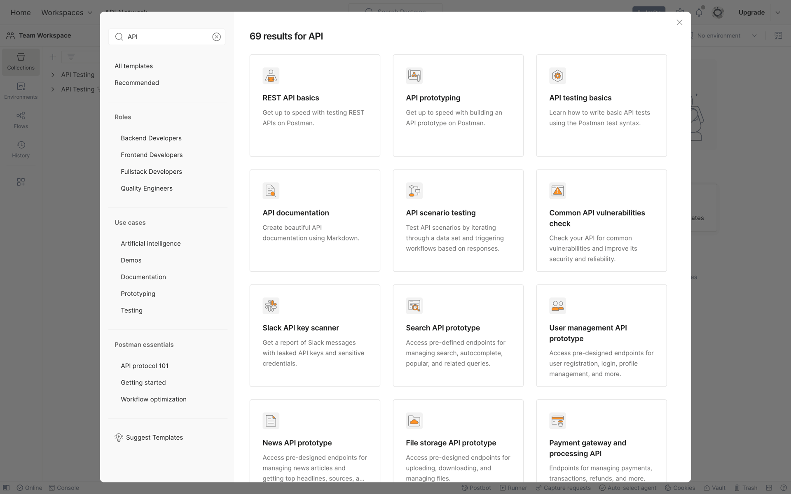Click the News API prototype icon
Screen dimensions: 791x494
pos(271,421)
